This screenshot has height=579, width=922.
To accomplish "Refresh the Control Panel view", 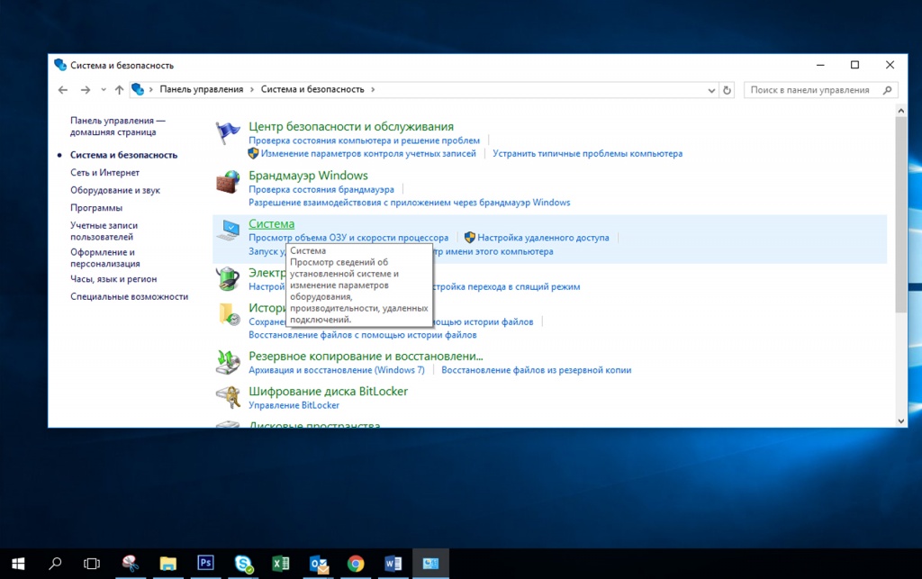I will [x=727, y=90].
